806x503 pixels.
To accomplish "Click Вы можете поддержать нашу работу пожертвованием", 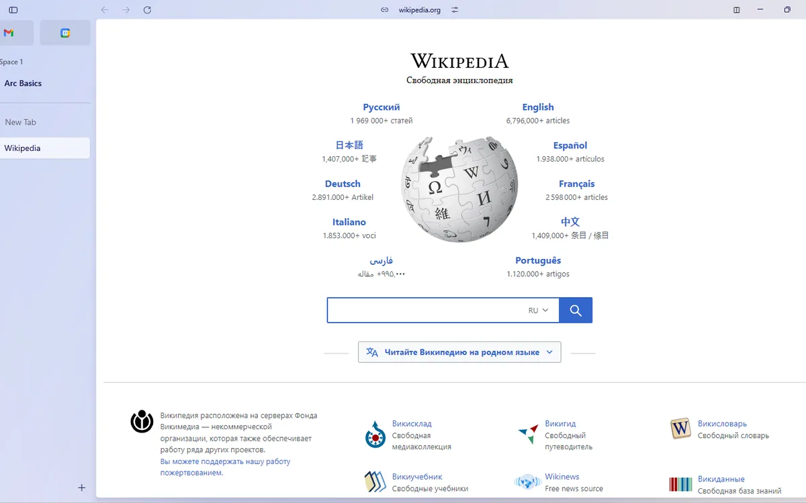I will pos(225,467).
